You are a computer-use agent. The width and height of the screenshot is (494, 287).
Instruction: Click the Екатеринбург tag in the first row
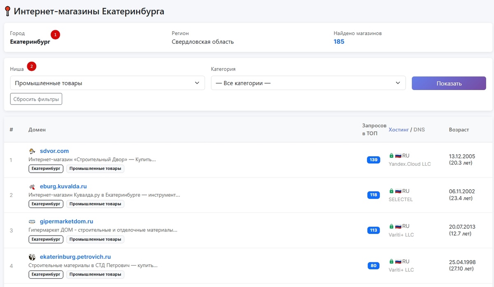tap(46, 169)
